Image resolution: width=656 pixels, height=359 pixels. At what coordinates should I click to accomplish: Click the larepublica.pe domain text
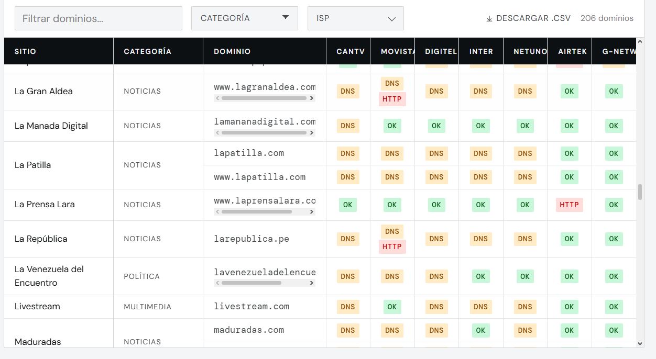click(x=252, y=239)
